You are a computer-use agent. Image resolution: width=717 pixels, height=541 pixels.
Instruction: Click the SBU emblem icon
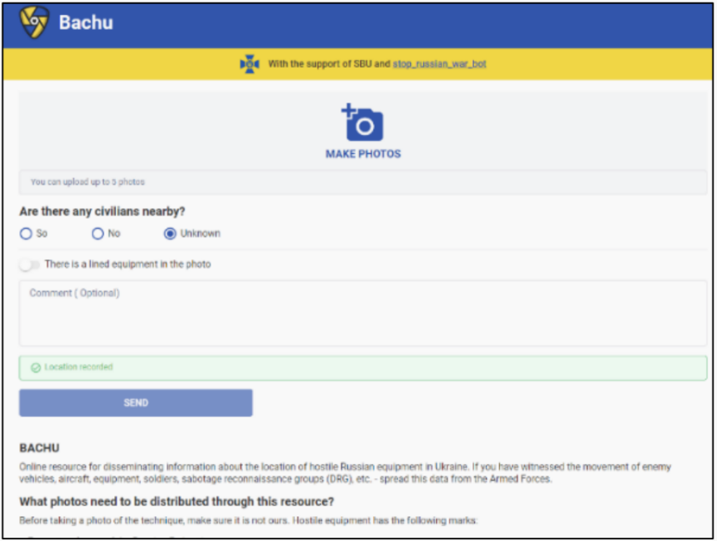[249, 64]
